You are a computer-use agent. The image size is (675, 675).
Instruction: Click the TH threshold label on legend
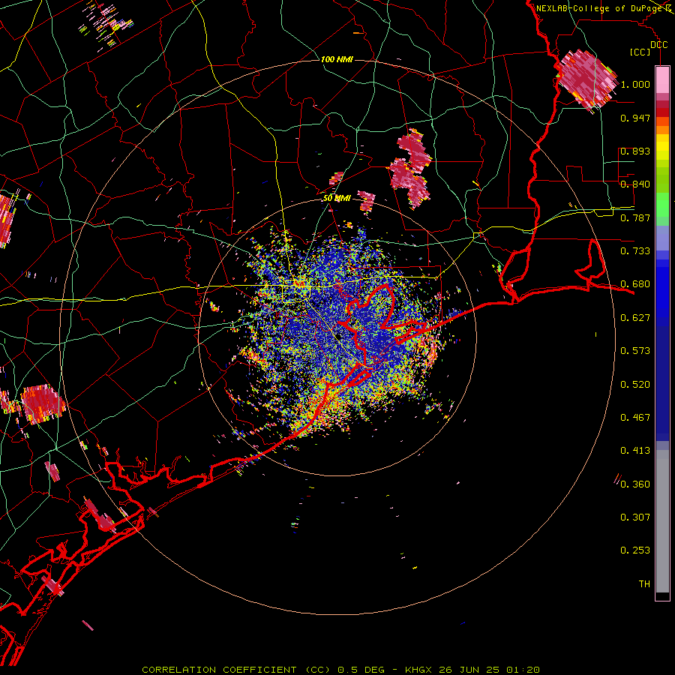(x=644, y=584)
